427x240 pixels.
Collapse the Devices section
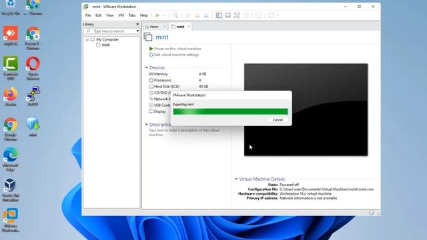coord(147,67)
